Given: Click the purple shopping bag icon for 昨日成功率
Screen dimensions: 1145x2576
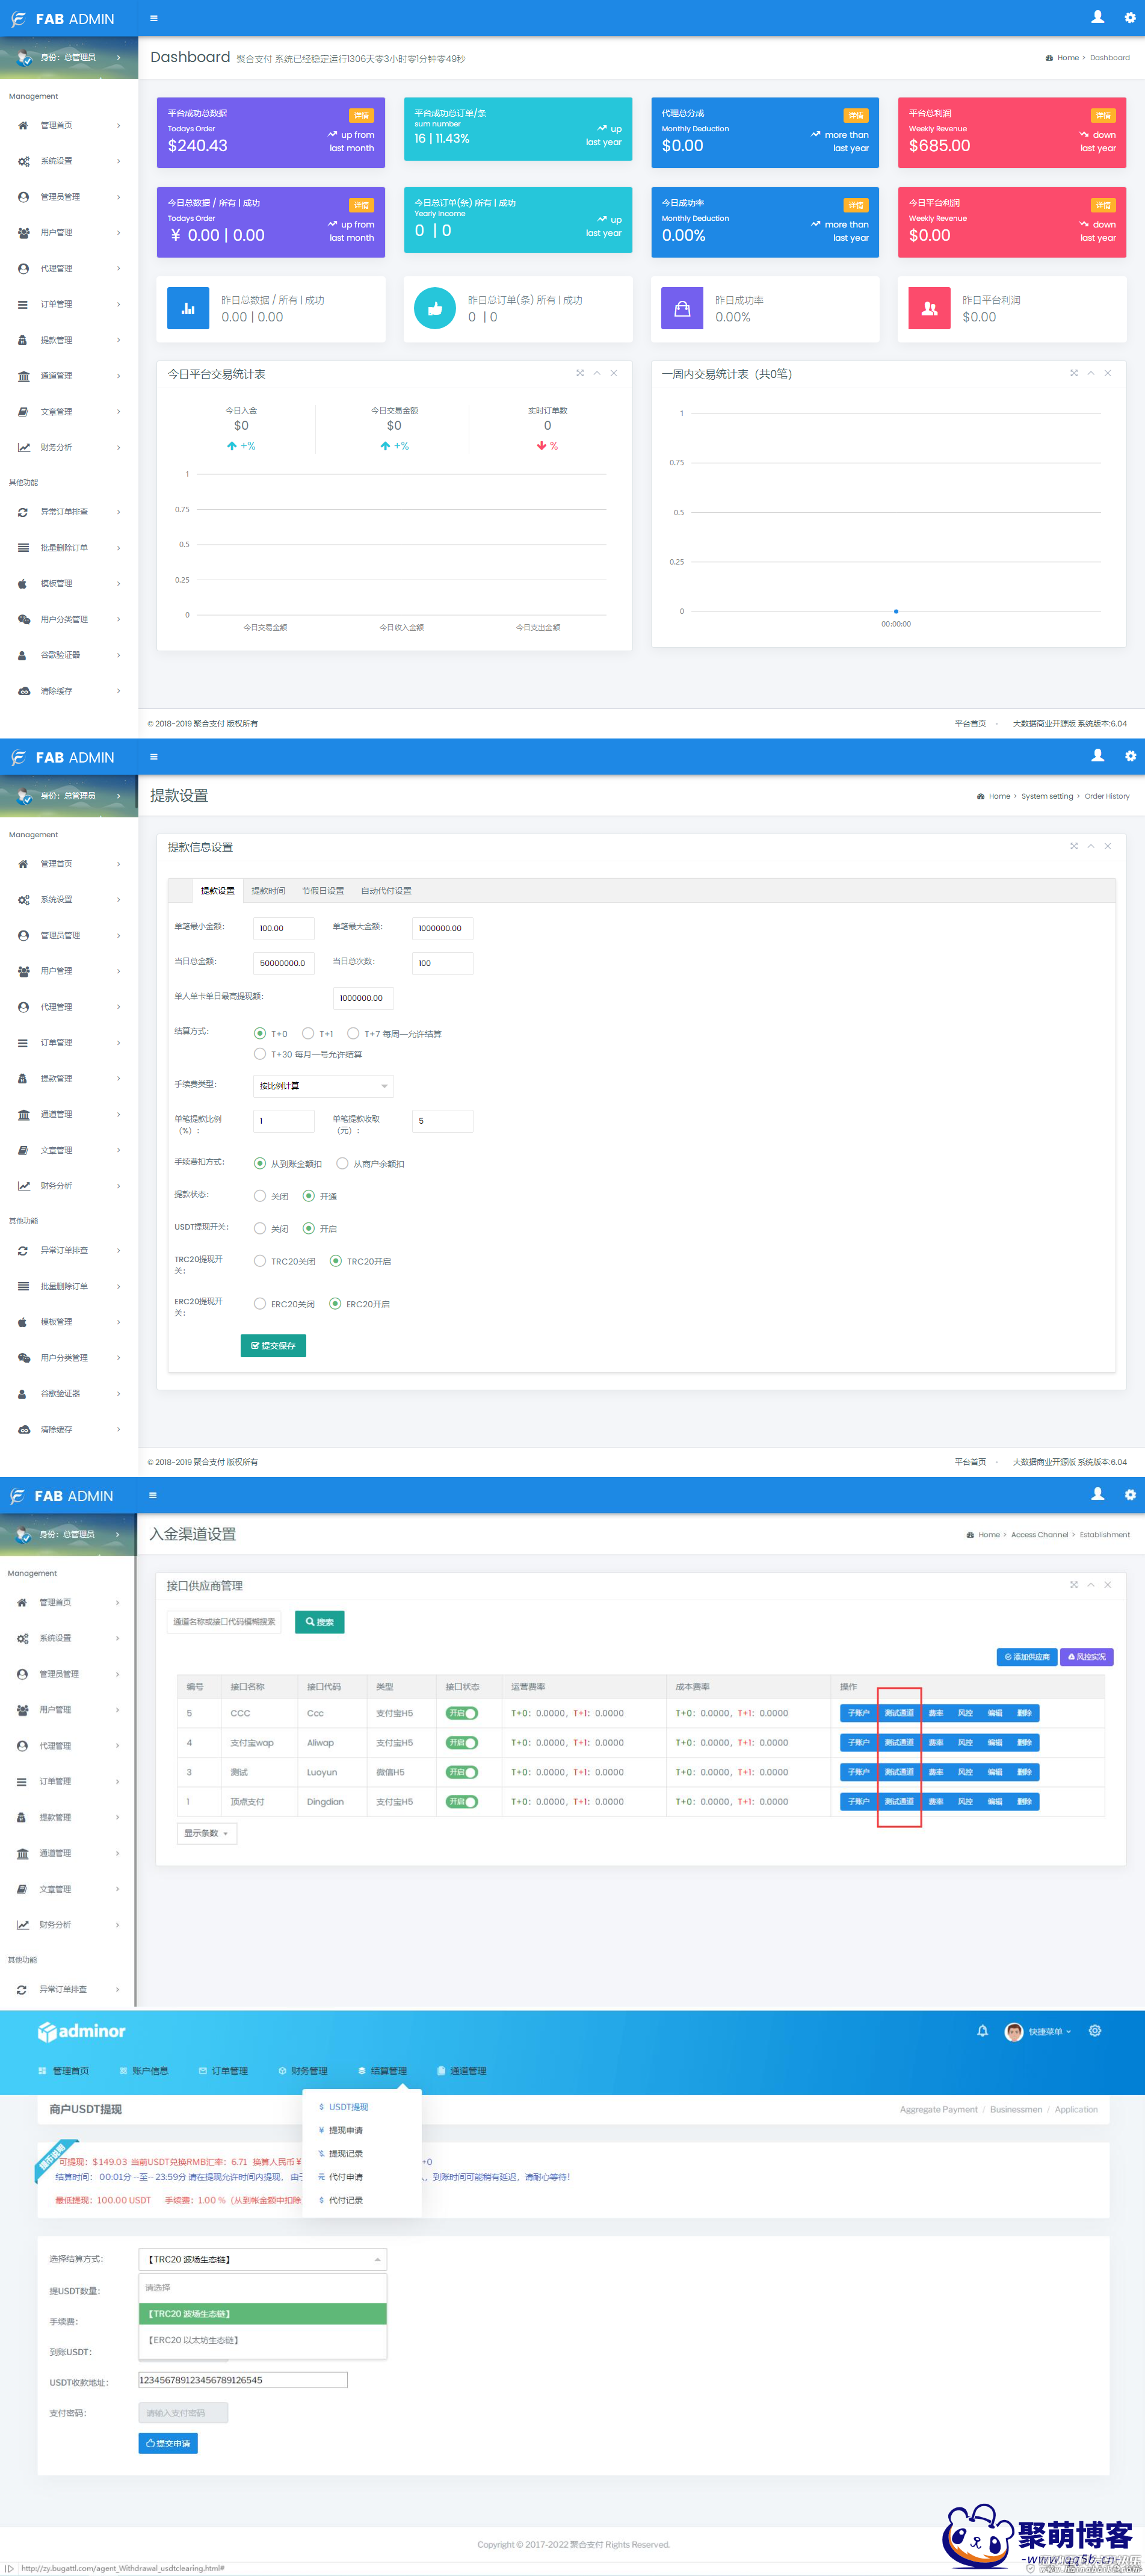Looking at the screenshot, I should [x=682, y=309].
